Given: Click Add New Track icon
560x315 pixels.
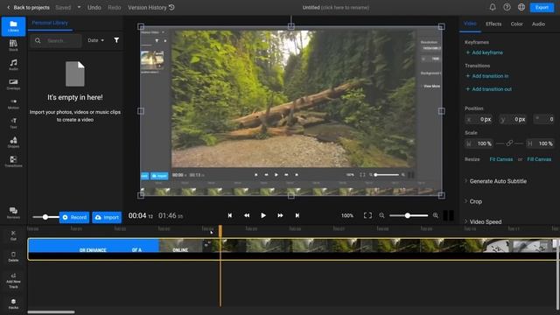Looking at the screenshot, I should [x=13, y=281].
